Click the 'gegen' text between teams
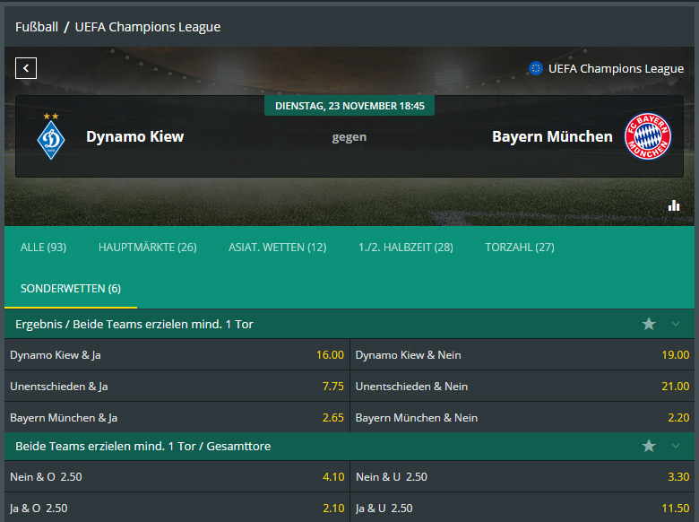 click(x=349, y=137)
